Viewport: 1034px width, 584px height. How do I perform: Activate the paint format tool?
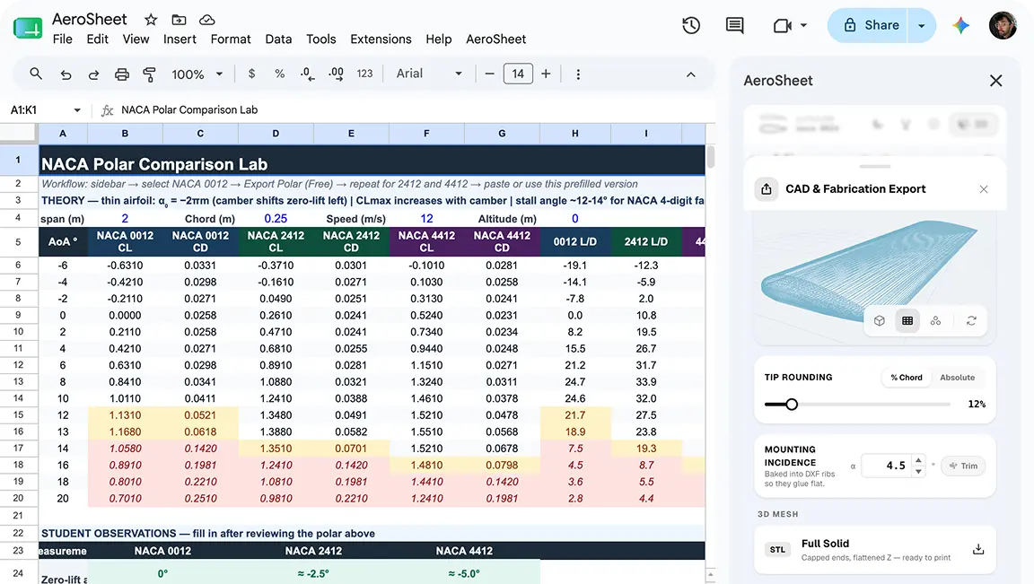150,74
